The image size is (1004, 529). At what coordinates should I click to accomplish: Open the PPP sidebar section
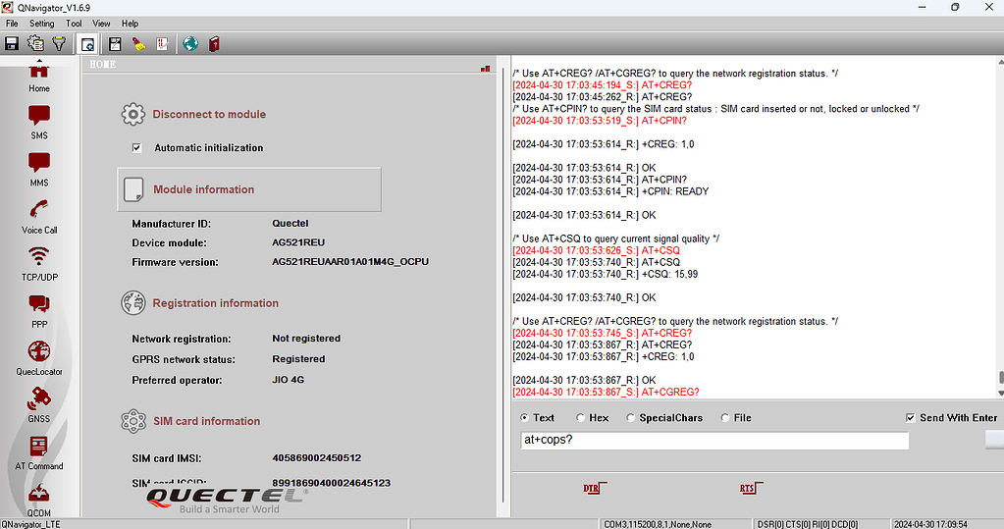(x=39, y=311)
